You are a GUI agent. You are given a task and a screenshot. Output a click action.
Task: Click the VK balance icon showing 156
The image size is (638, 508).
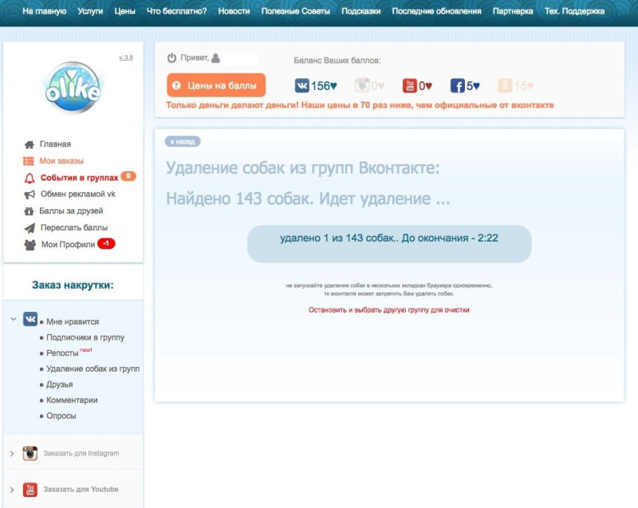(x=302, y=86)
